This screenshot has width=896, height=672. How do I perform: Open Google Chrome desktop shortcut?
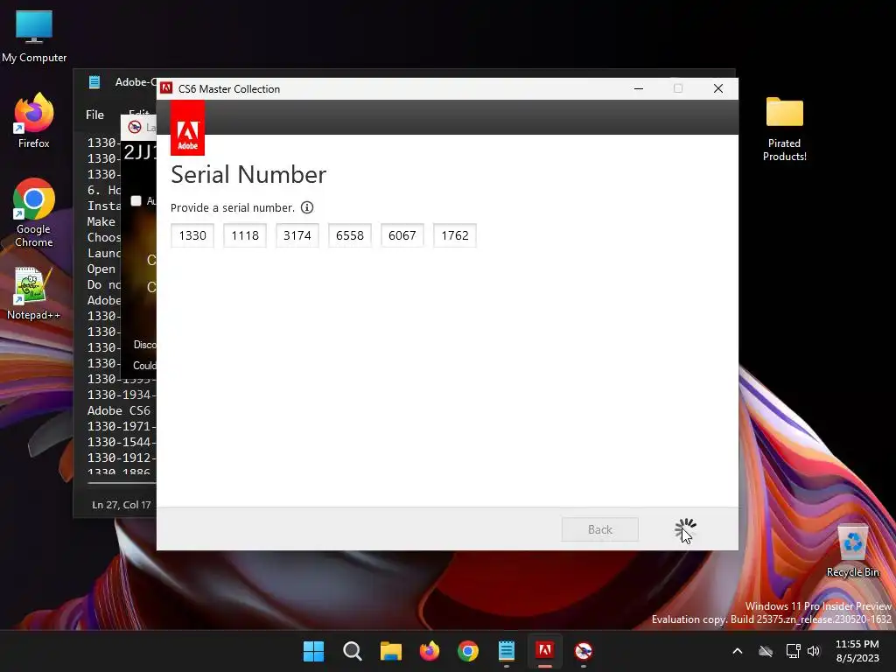point(34,213)
